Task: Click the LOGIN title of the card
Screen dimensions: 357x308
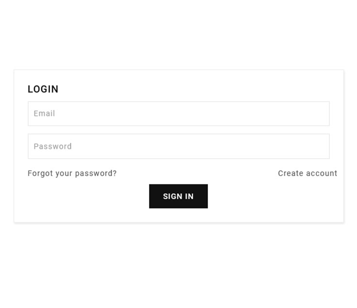Action: click(43, 89)
